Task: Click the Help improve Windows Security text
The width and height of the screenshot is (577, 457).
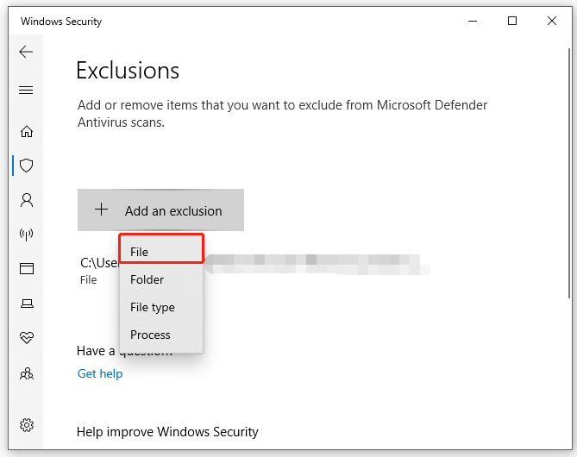Action: point(167,432)
